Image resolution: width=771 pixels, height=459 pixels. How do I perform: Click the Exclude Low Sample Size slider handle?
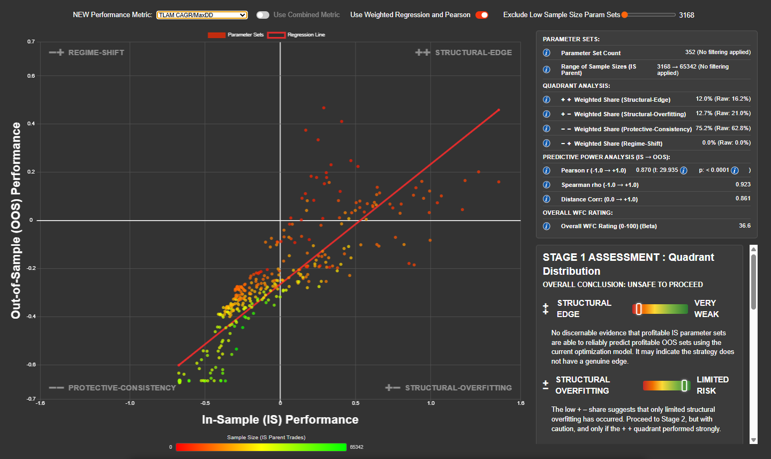click(x=624, y=15)
